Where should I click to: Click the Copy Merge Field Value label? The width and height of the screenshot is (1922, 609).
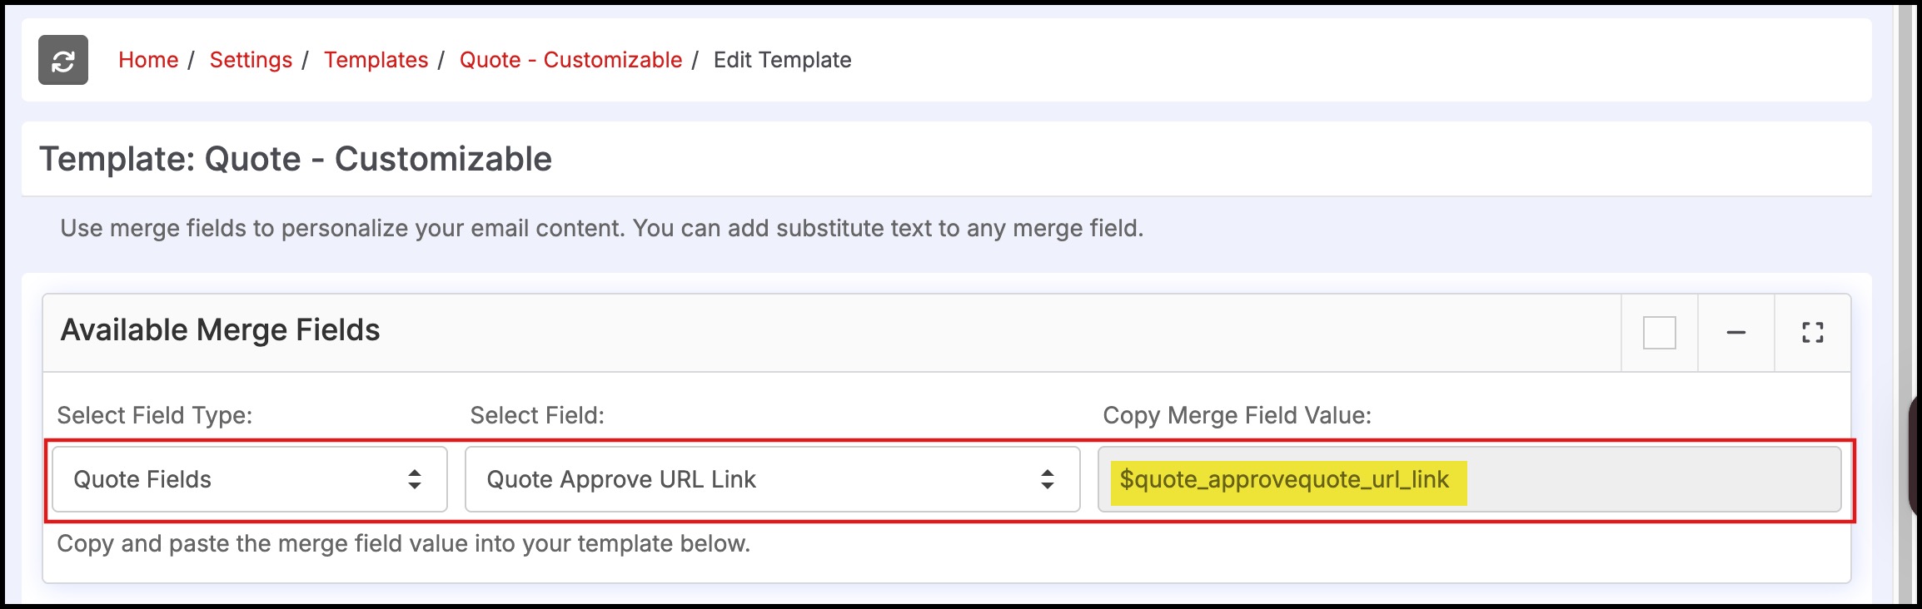(1237, 415)
